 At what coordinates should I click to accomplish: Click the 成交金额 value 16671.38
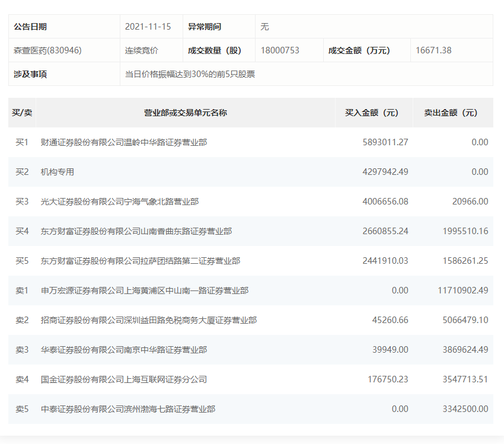[433, 50]
